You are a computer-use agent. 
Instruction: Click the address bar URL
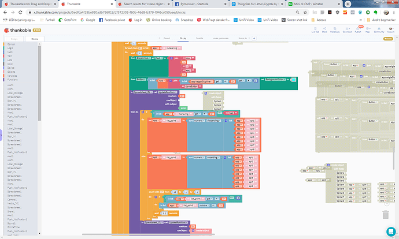[109, 12]
